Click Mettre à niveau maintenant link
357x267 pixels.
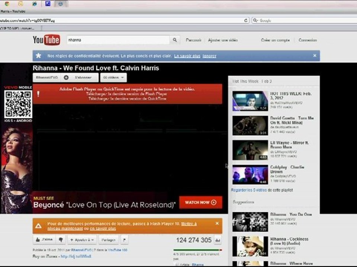(x=122, y=226)
